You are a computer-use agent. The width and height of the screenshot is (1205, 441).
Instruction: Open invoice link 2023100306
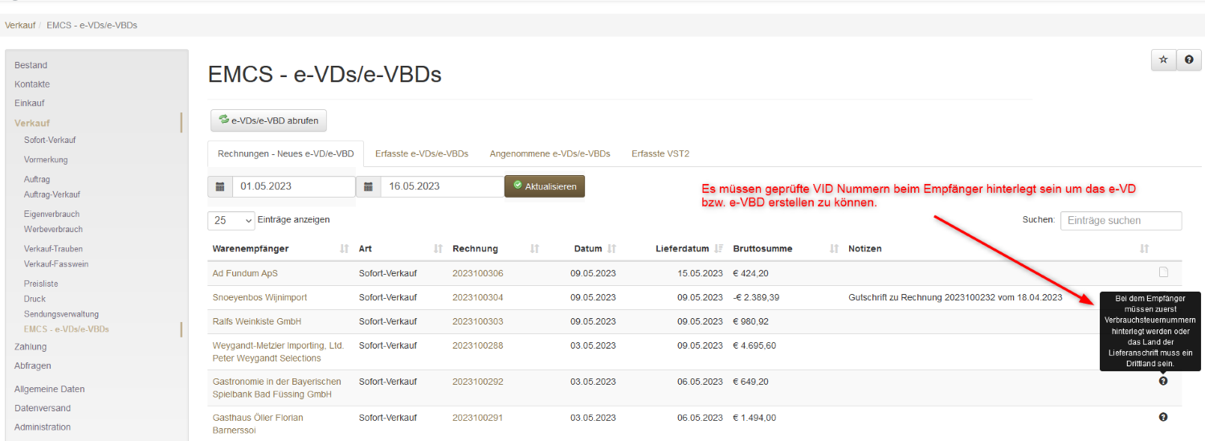pyautogui.click(x=477, y=273)
